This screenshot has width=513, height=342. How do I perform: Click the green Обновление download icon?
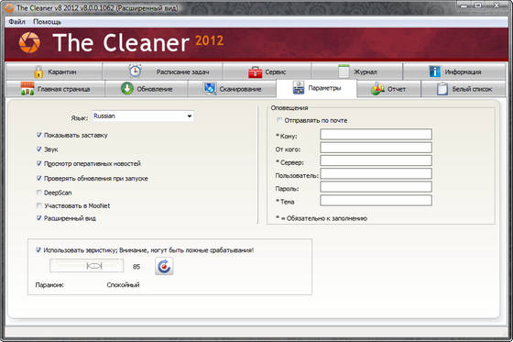pos(127,88)
